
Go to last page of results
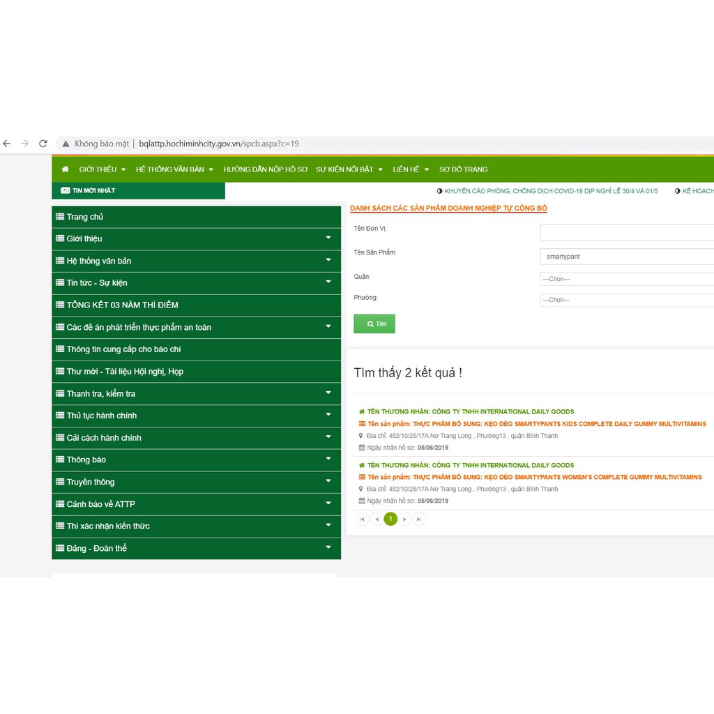click(x=419, y=519)
